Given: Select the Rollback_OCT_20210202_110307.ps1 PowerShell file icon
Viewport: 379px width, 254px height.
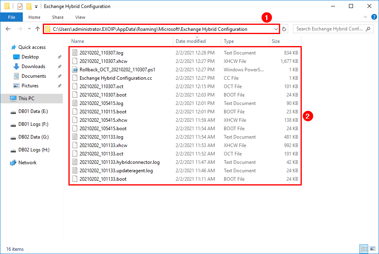Looking at the screenshot, I should (x=75, y=70).
